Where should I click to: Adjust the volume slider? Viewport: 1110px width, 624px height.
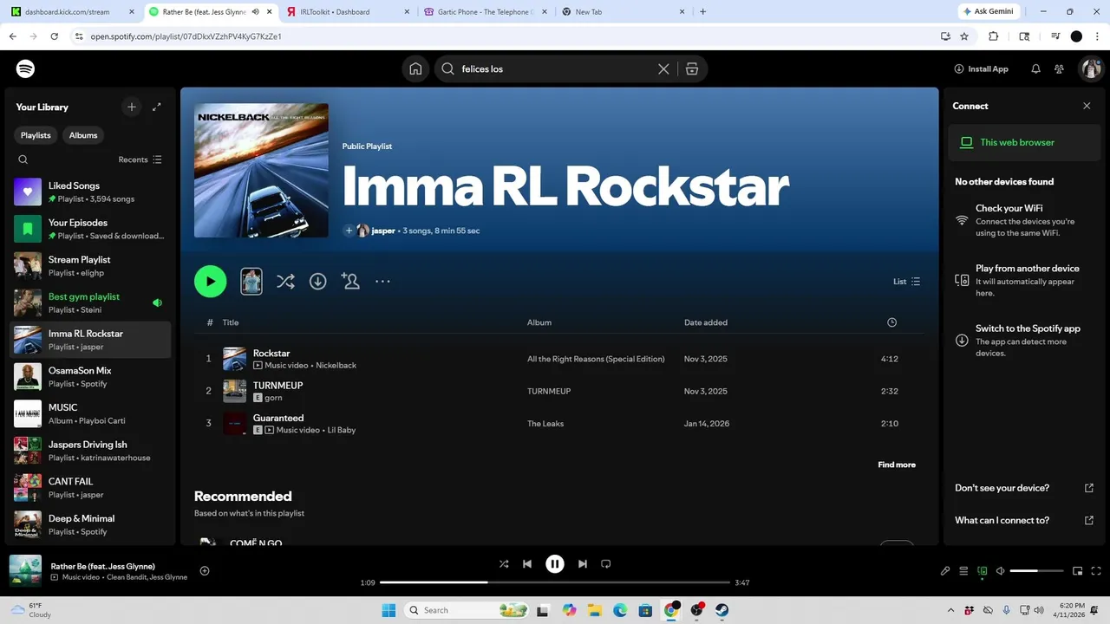click(x=1036, y=571)
